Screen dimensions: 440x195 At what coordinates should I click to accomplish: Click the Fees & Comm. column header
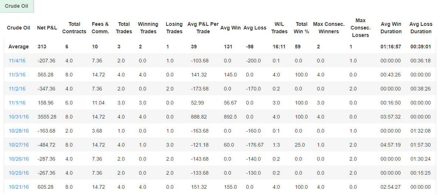point(100,28)
